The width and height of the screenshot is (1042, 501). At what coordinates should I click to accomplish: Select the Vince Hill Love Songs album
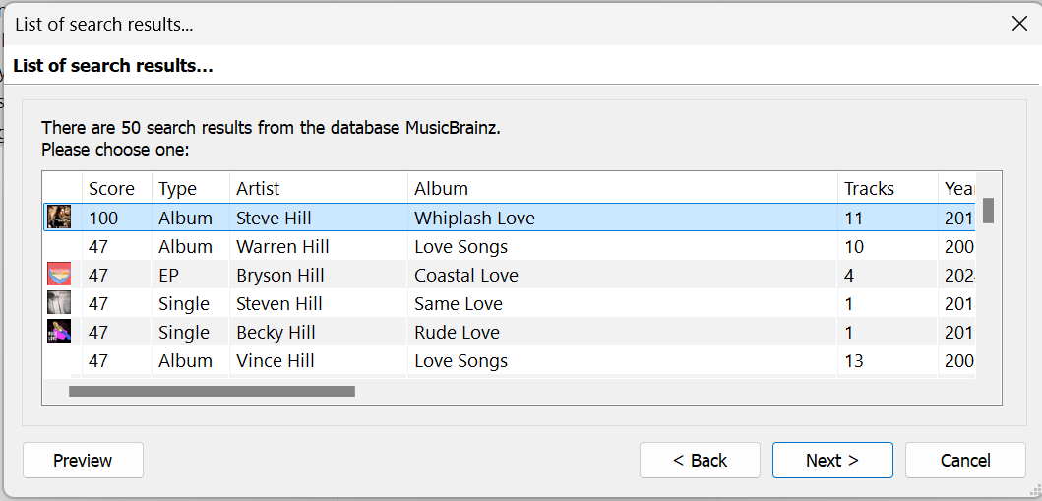(x=460, y=360)
